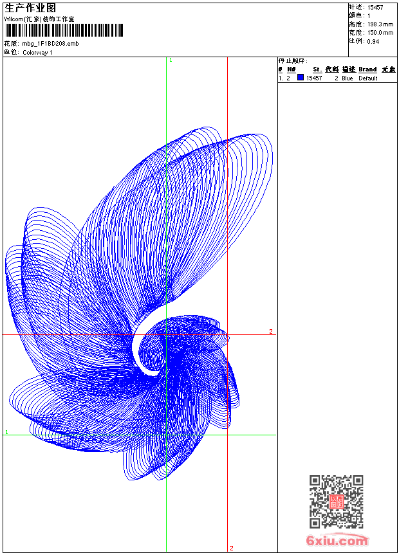The image size is (399, 553).
Task: Click the 元素 column header
Action: click(388, 69)
